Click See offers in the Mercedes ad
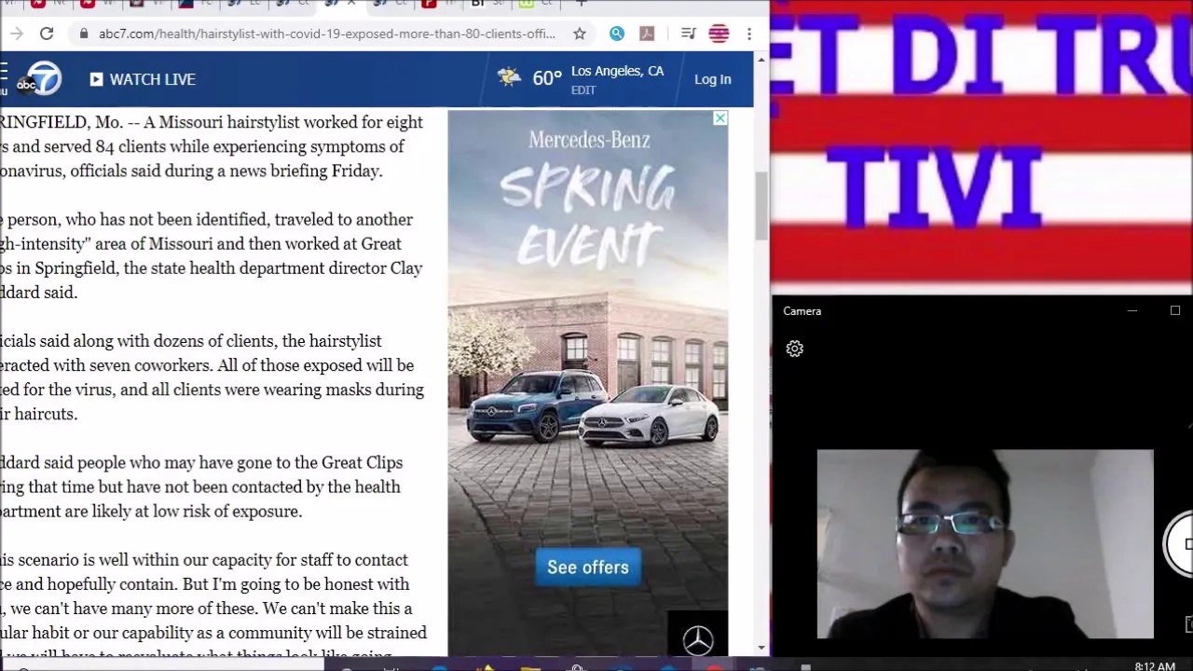The height and width of the screenshot is (671, 1193). click(x=588, y=567)
